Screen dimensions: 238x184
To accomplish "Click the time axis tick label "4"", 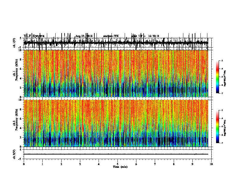I will (99, 164).
